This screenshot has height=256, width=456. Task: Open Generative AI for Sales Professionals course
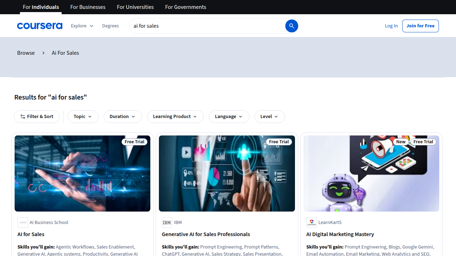[x=206, y=234]
